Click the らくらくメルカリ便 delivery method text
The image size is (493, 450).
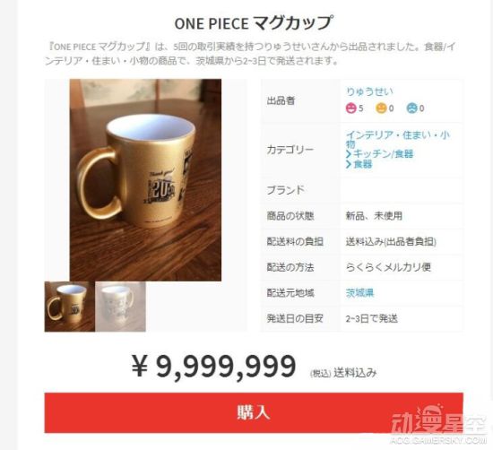click(388, 267)
